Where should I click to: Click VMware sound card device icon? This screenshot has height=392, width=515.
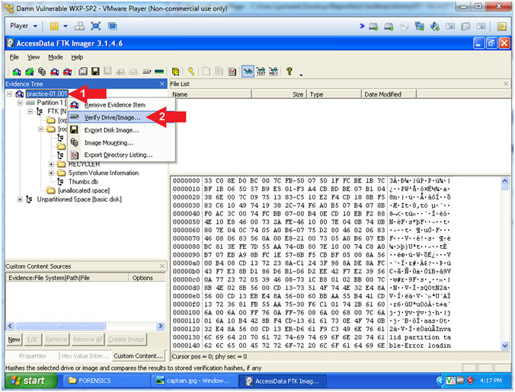point(435,26)
